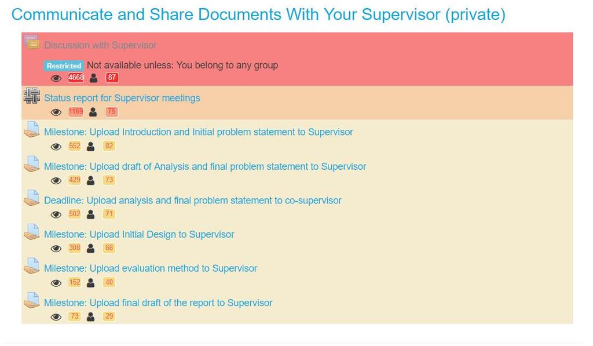Open Deadline: Upload analysis to co-supervisor link
Screen dimensions: 593x346
[193, 201]
